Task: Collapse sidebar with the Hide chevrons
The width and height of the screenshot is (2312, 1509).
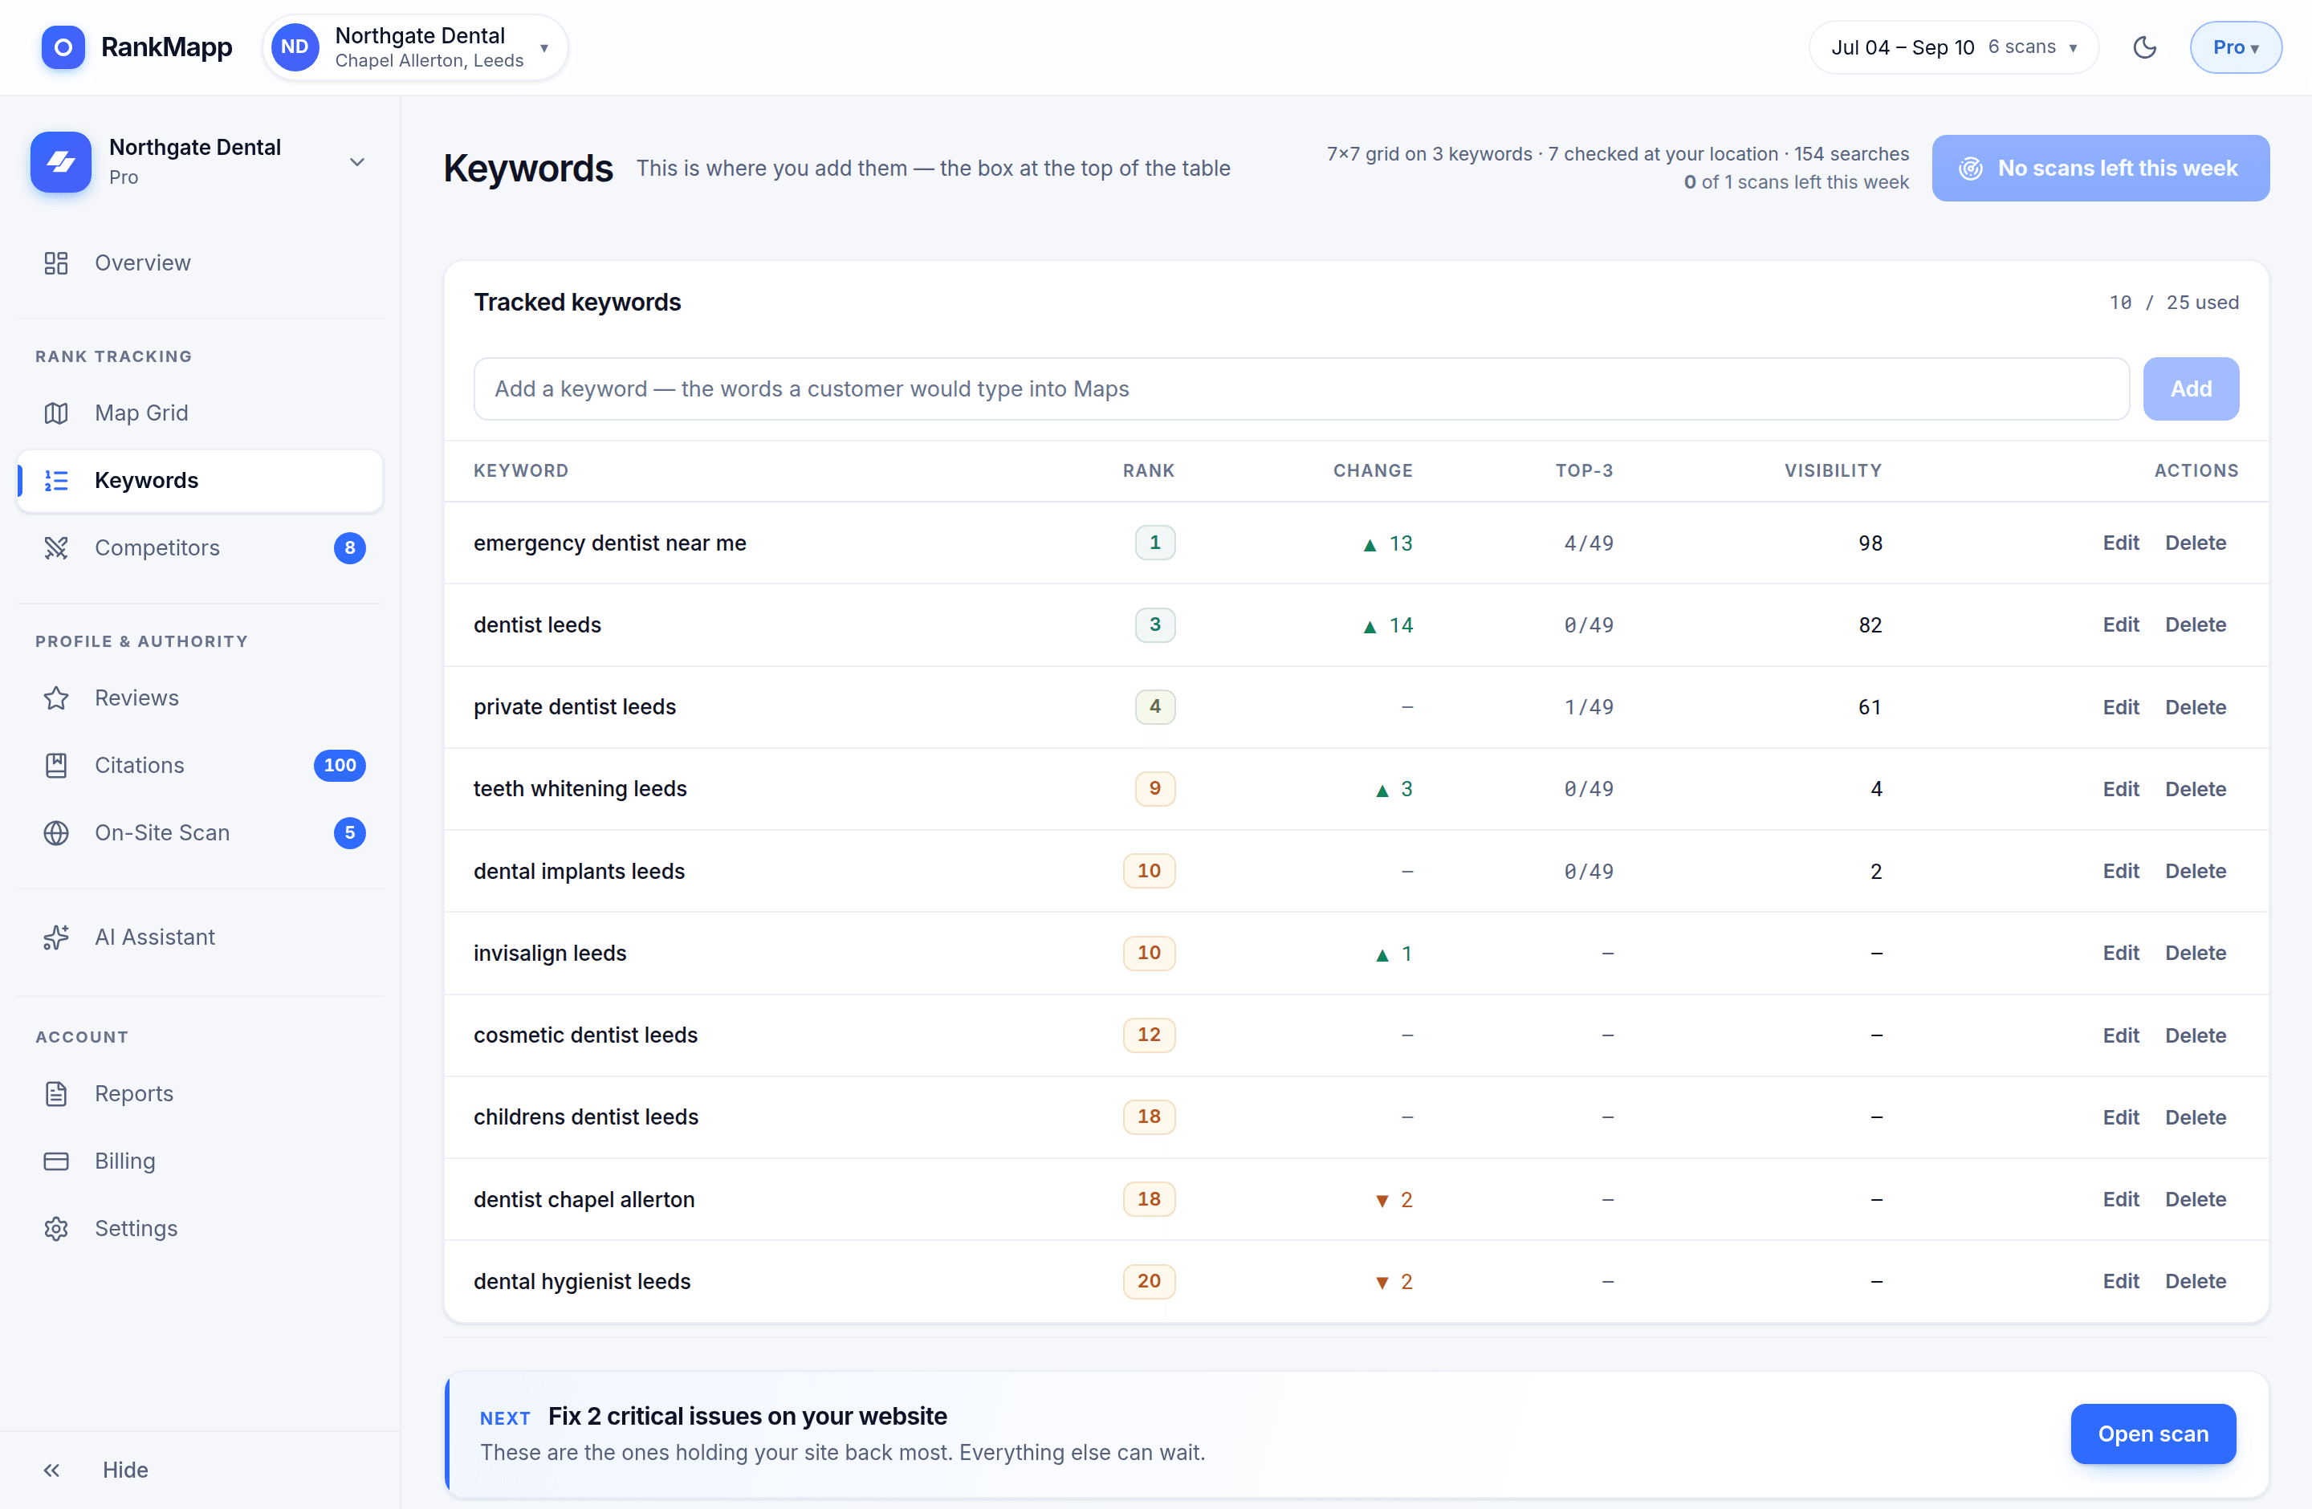Action: click(51, 1470)
